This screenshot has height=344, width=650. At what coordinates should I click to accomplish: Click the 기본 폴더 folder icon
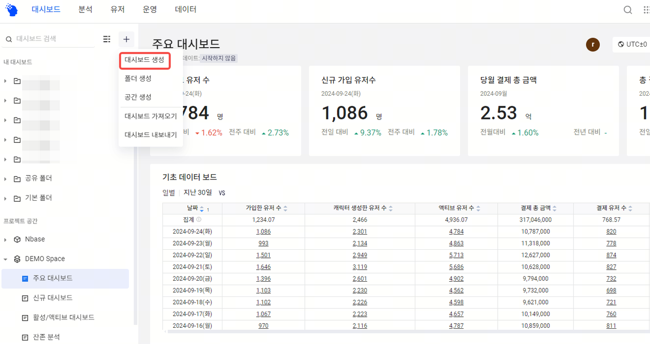[x=17, y=198]
